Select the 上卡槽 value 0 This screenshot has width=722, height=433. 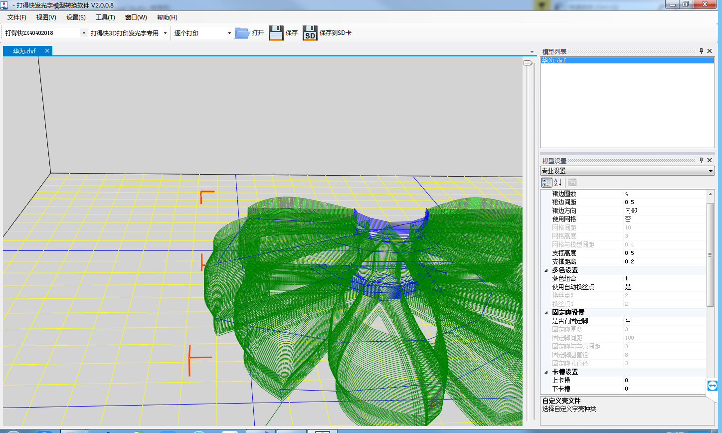pyautogui.click(x=665, y=380)
